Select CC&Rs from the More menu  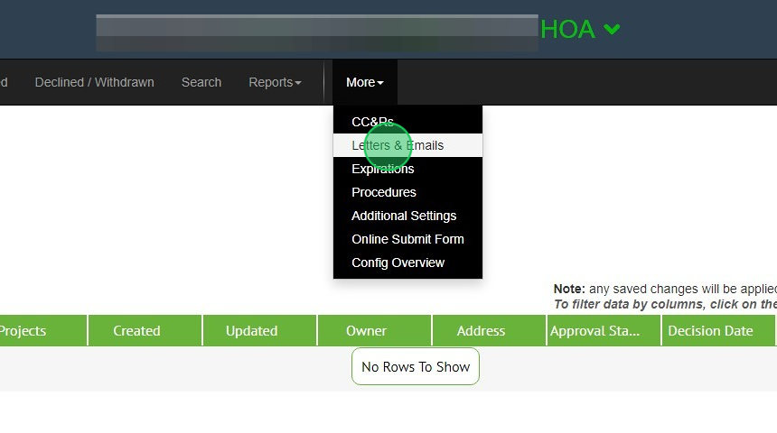tap(407, 122)
